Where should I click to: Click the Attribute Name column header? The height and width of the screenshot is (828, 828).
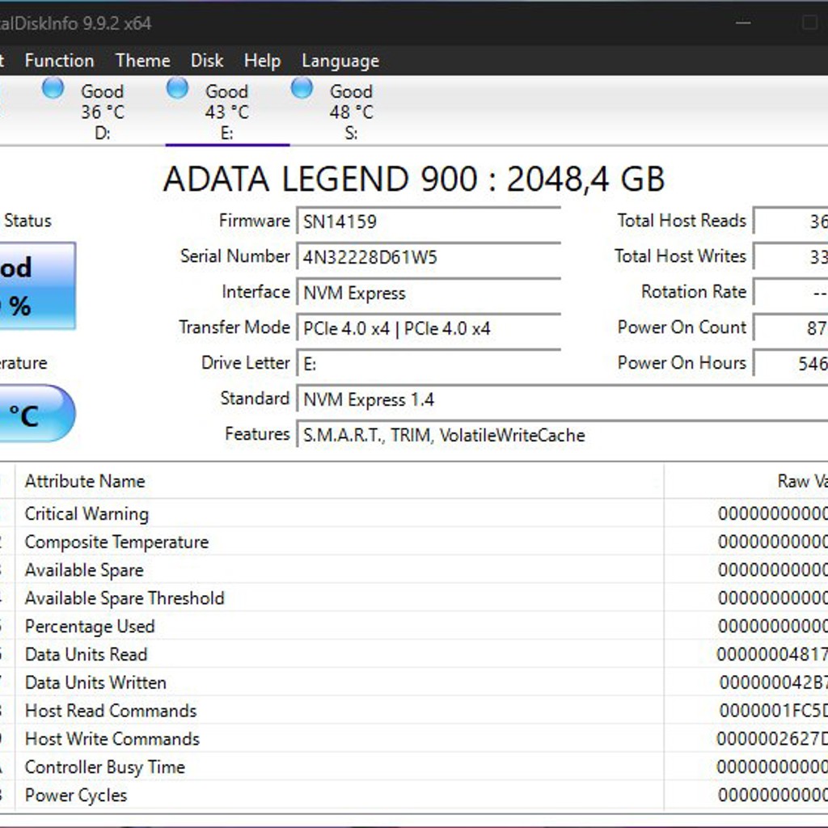click(x=339, y=481)
